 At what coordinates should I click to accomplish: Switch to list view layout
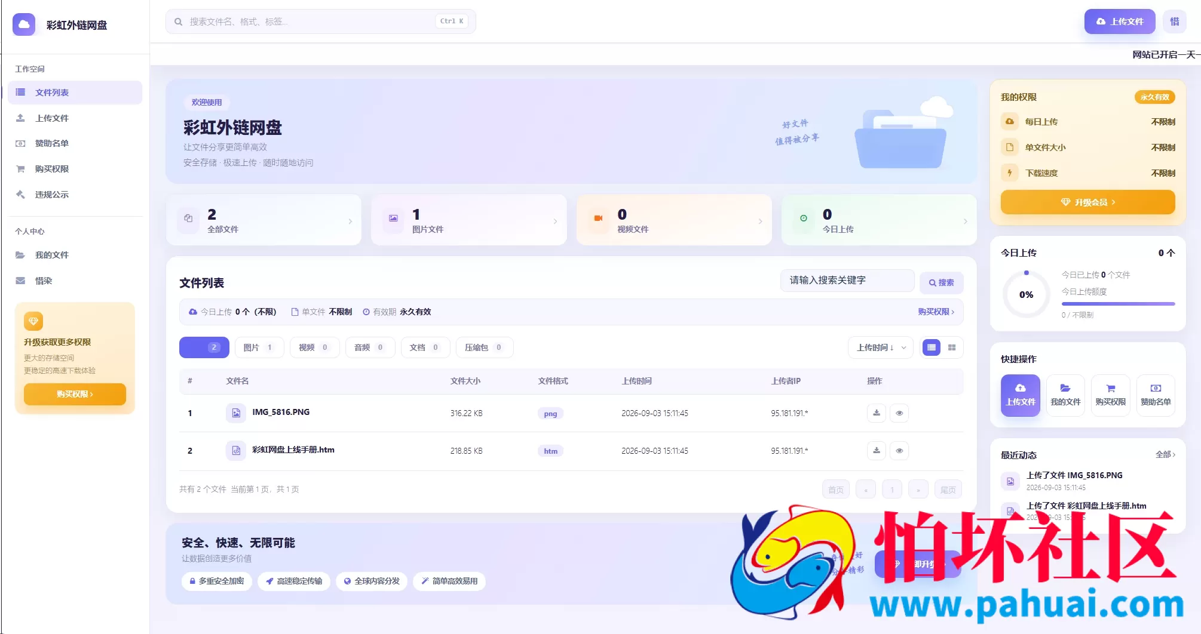click(932, 347)
